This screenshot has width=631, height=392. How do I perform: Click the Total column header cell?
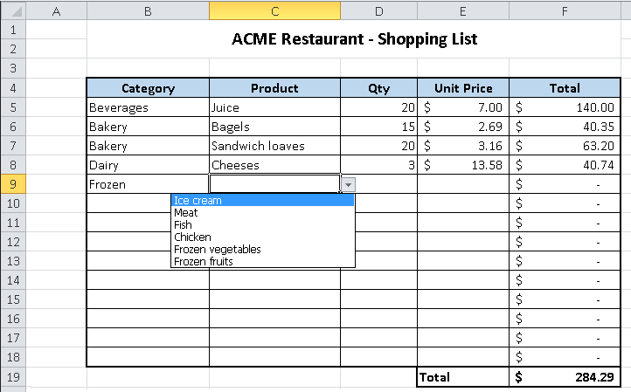565,88
